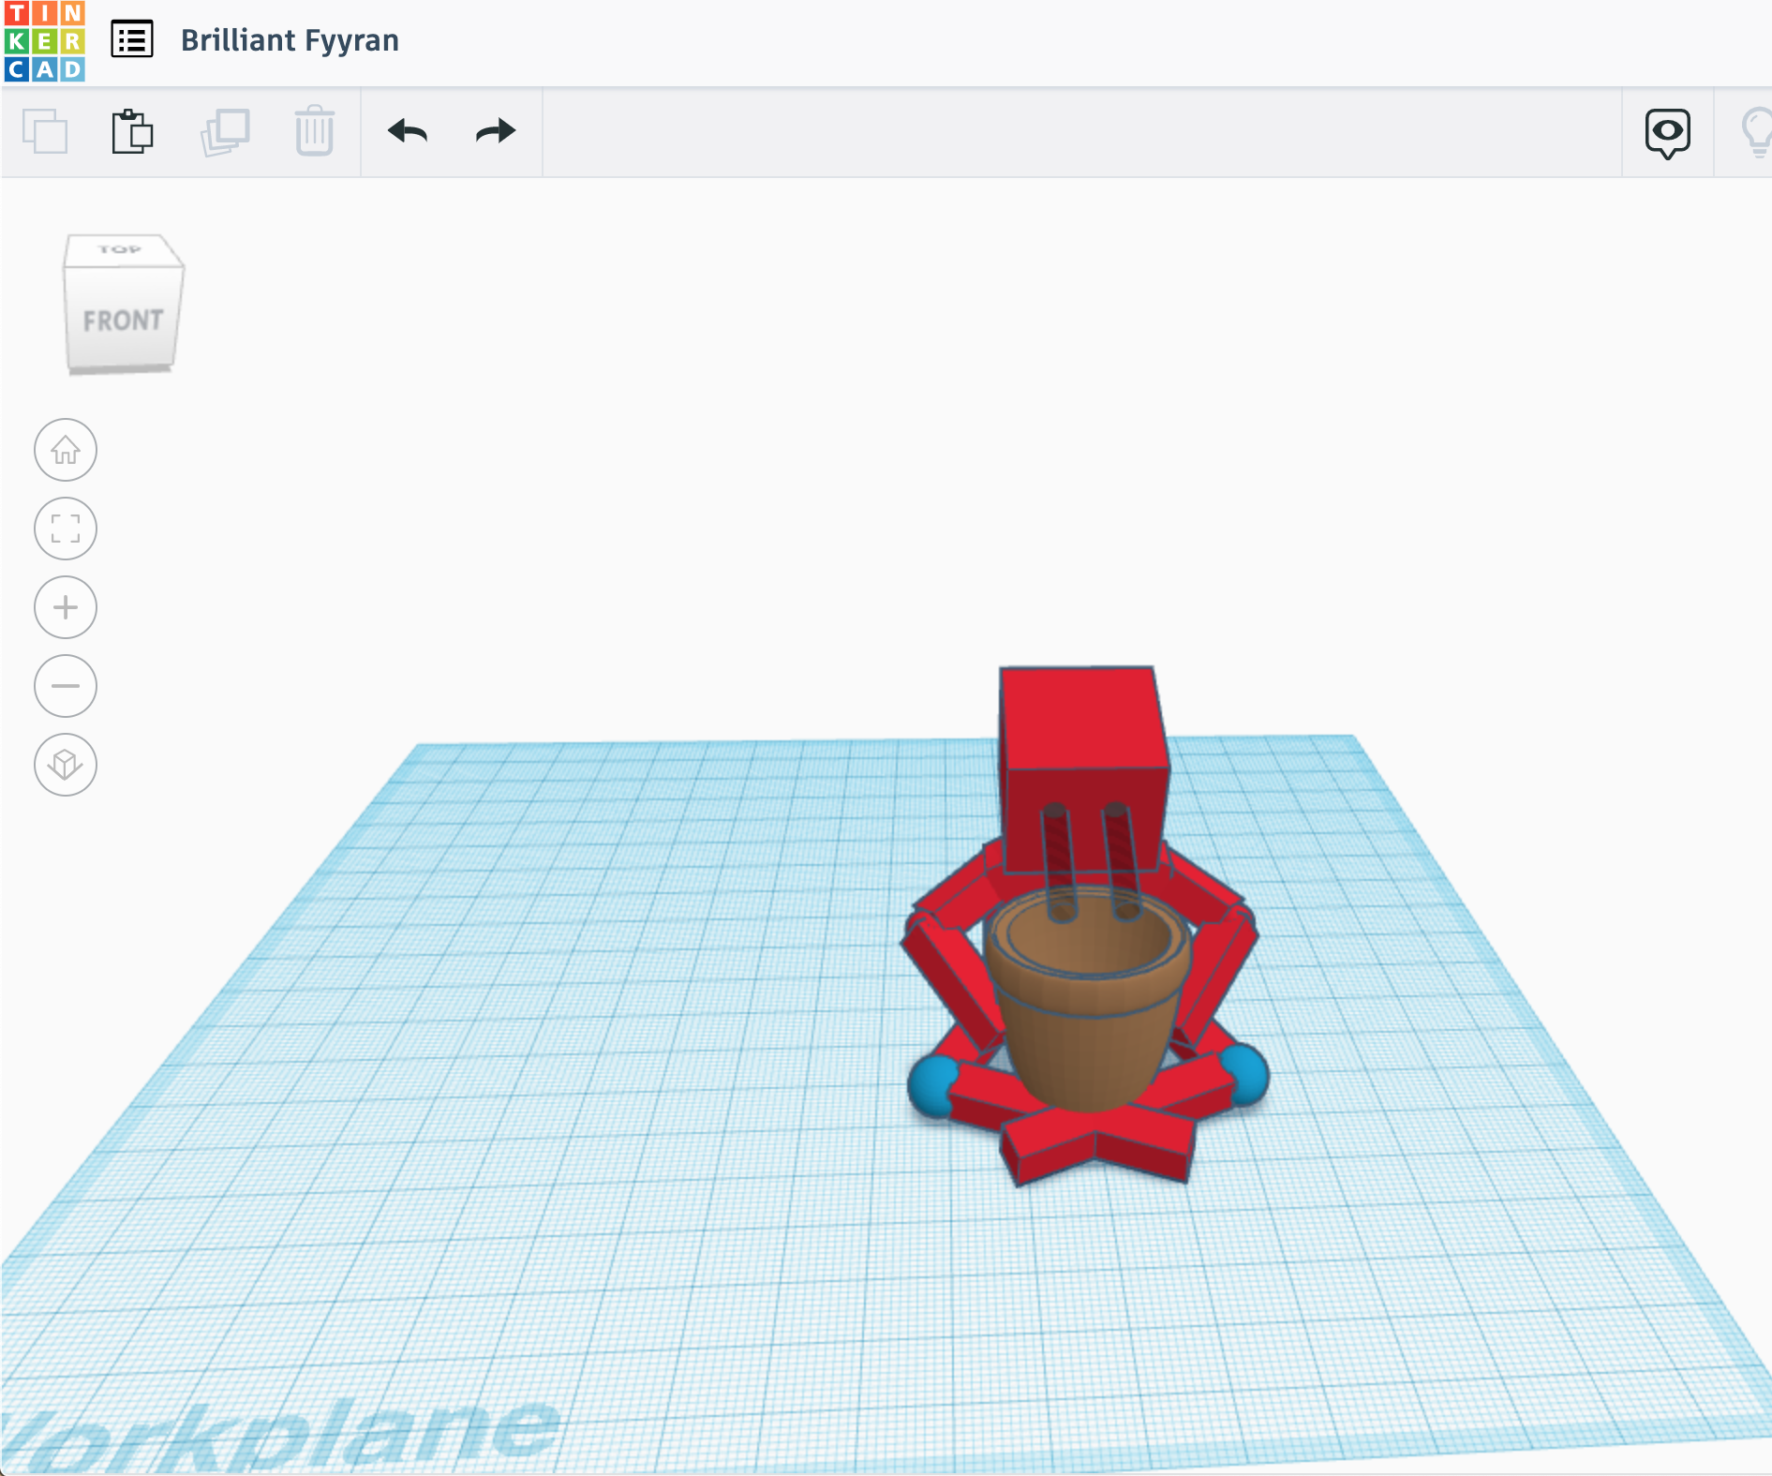Toggle the comments panel
This screenshot has width=1772, height=1476.
(1667, 132)
